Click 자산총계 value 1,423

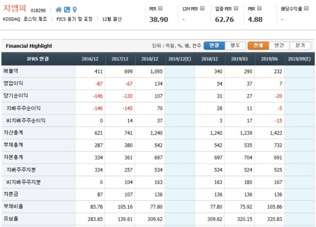click(x=276, y=133)
